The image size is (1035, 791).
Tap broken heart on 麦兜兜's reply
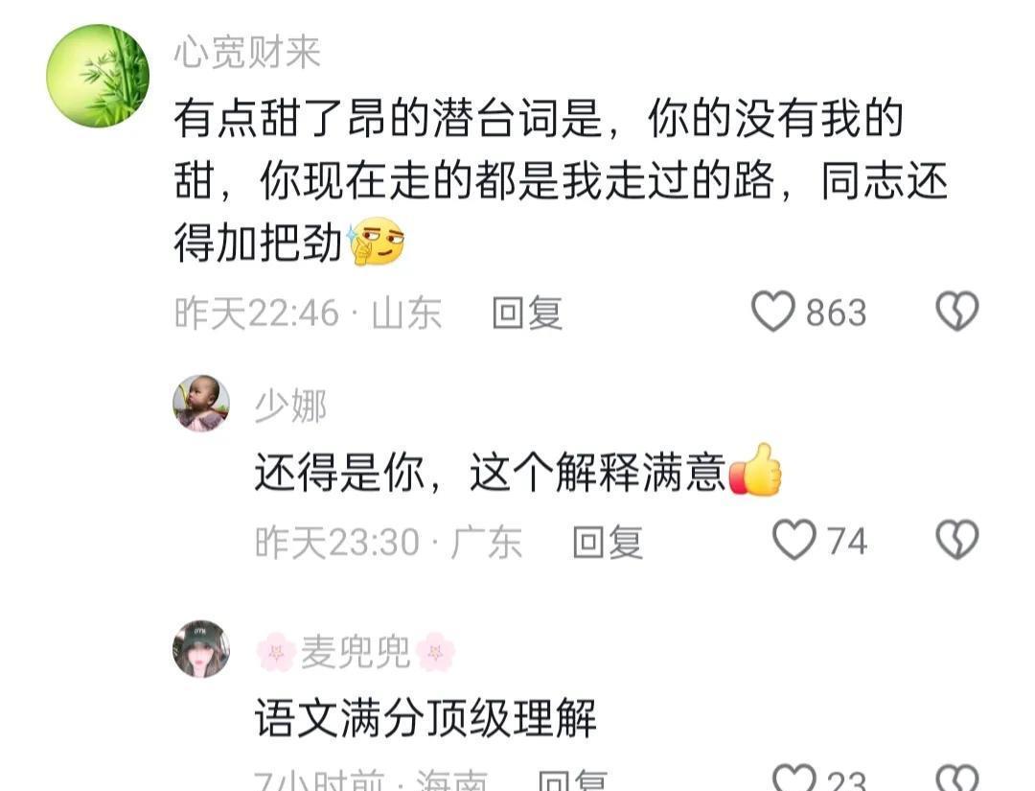(957, 778)
